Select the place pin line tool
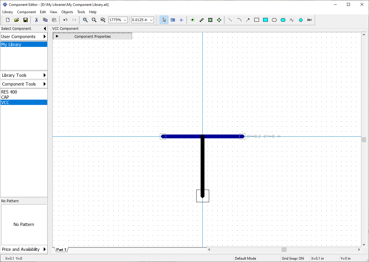The height and width of the screenshot is (262, 369). pos(201,20)
